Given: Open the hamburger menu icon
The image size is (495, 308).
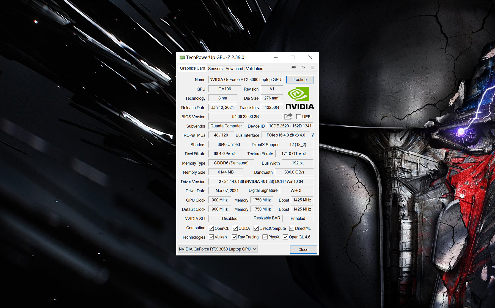Looking at the screenshot, I should (312, 67).
